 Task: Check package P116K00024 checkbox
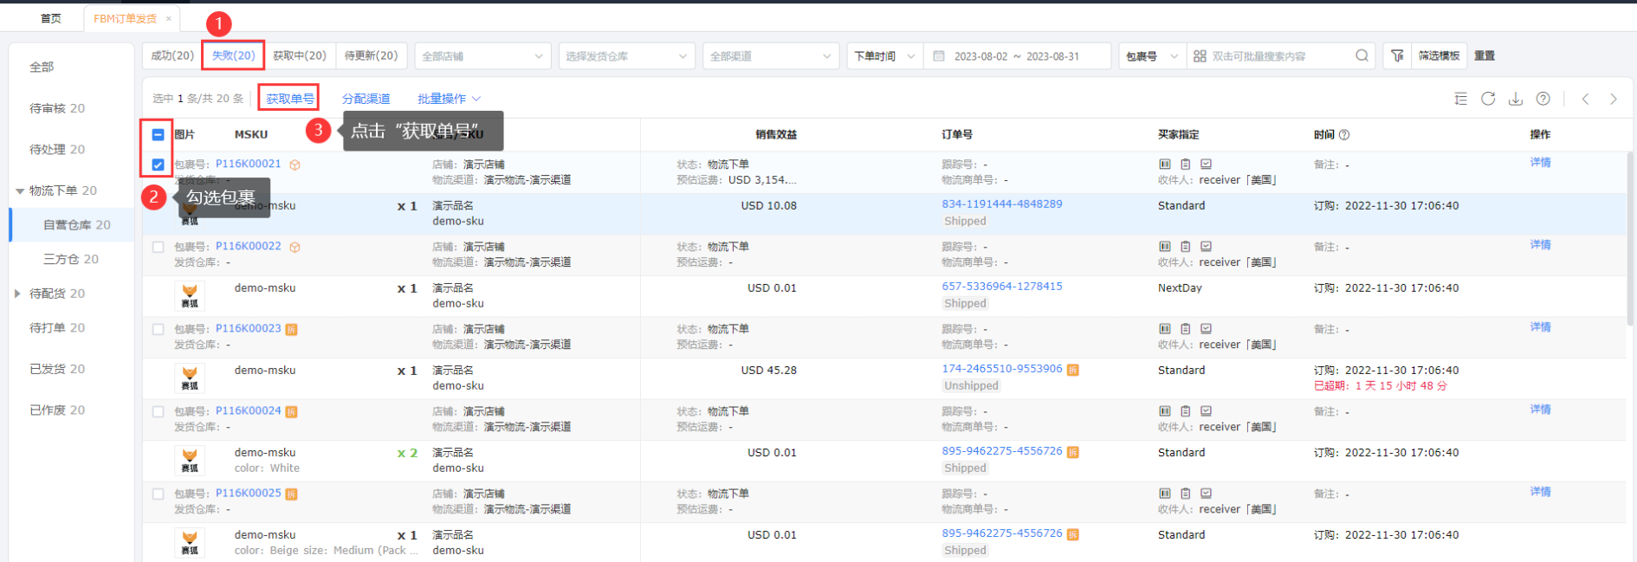(x=158, y=411)
